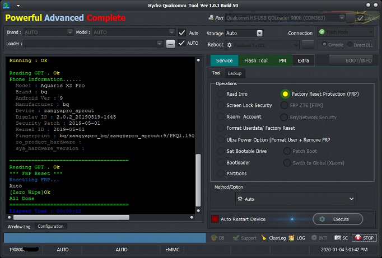Open the Configuration tab
The image size is (382, 258).
[50, 226]
